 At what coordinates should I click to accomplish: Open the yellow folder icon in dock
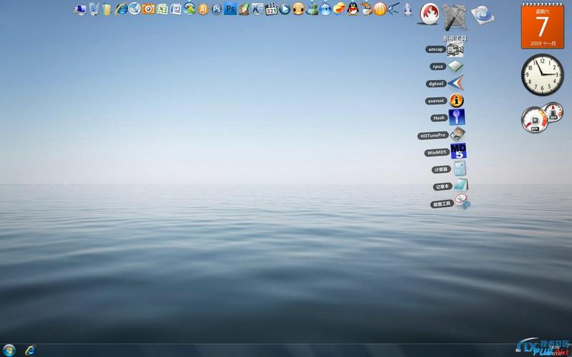(107, 9)
